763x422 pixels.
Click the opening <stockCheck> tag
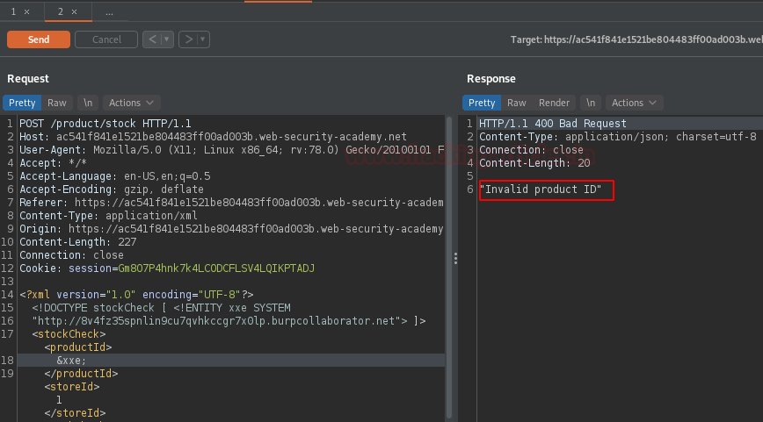69,333
